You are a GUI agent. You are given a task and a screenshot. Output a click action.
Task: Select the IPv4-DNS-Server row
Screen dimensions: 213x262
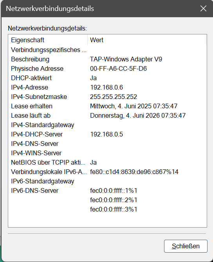[107, 144]
